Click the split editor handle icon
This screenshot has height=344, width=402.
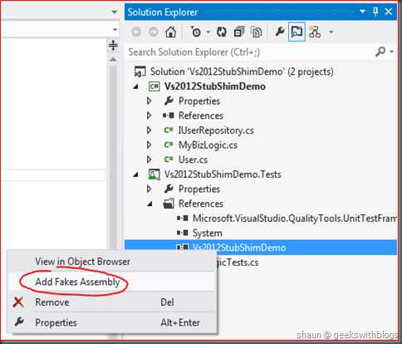coord(113,45)
